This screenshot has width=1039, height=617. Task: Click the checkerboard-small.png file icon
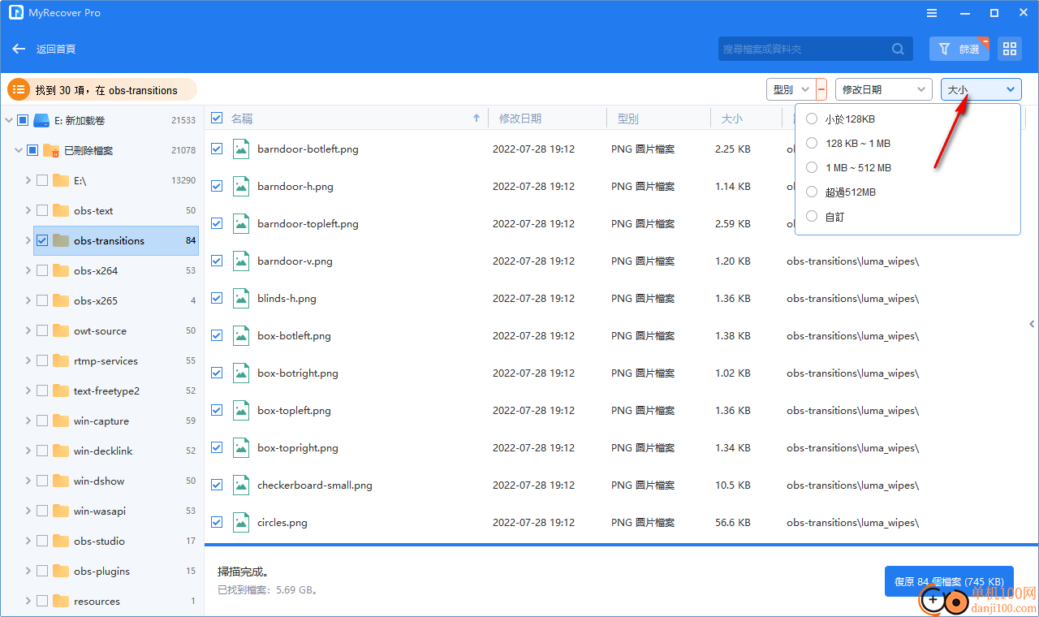[240, 485]
